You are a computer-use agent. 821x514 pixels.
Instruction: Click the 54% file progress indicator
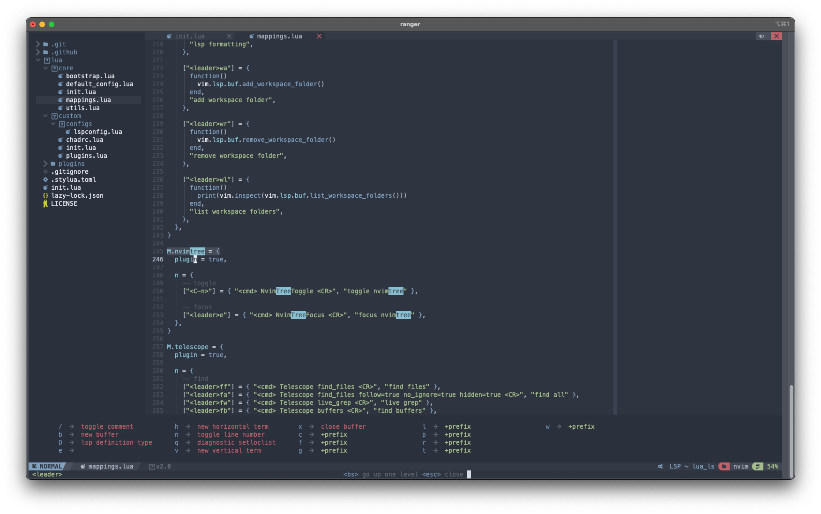coord(772,466)
